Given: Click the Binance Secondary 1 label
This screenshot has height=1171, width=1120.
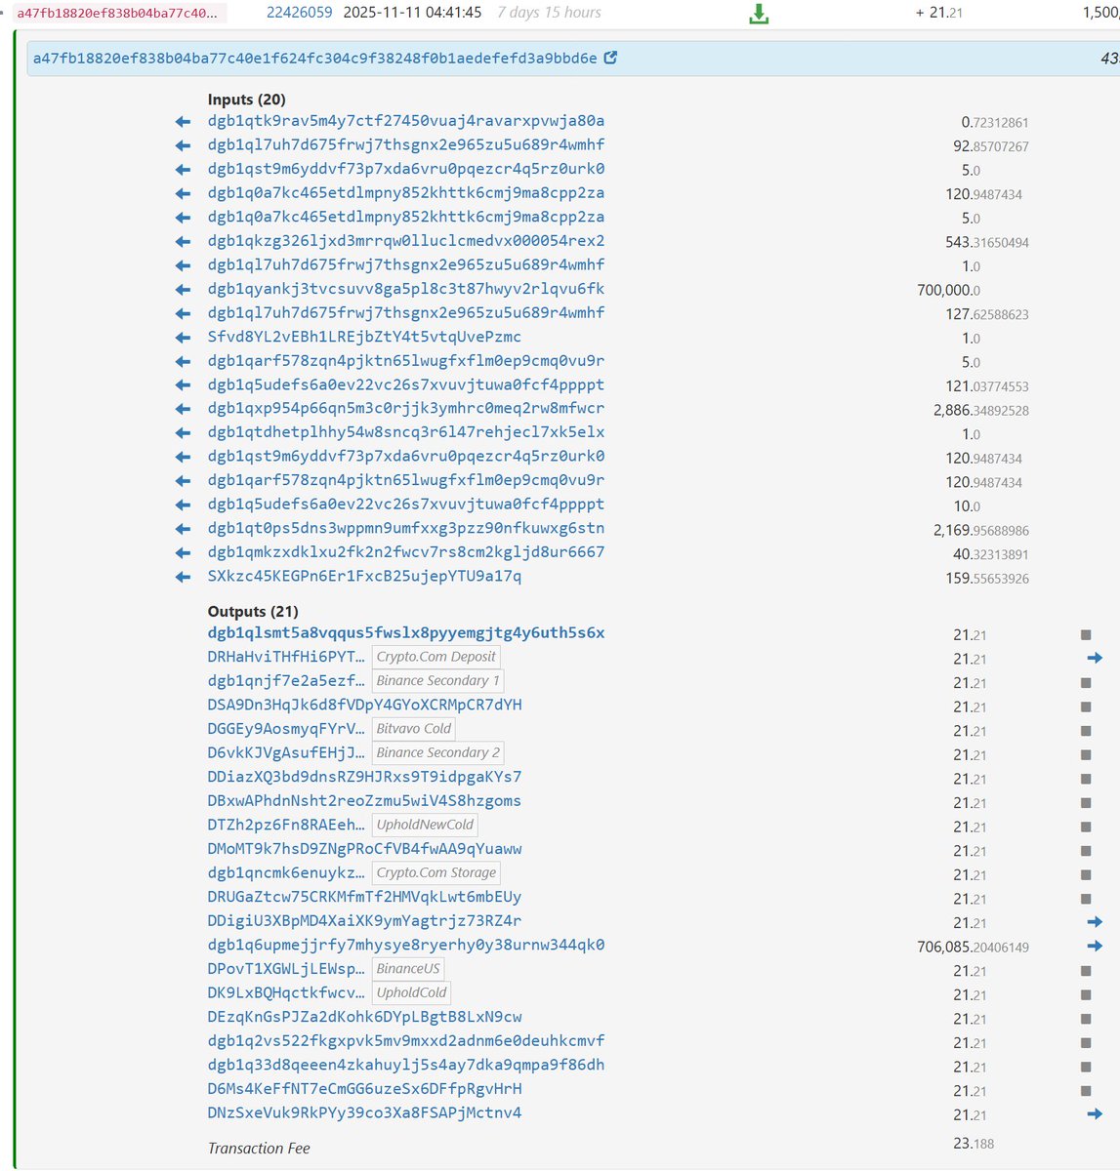Looking at the screenshot, I should pyautogui.click(x=437, y=680).
